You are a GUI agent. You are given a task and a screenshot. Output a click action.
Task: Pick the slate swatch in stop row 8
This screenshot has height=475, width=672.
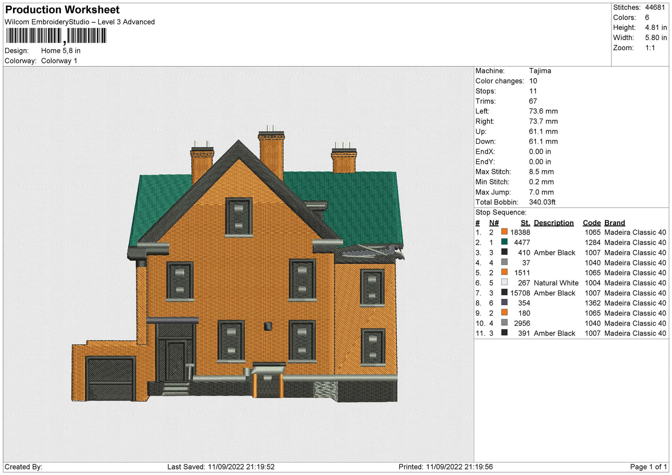504,302
